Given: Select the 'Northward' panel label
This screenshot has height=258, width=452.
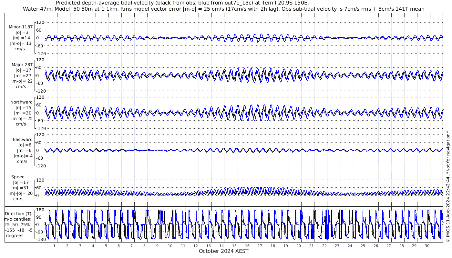Looking at the screenshot, I should [22, 102].
